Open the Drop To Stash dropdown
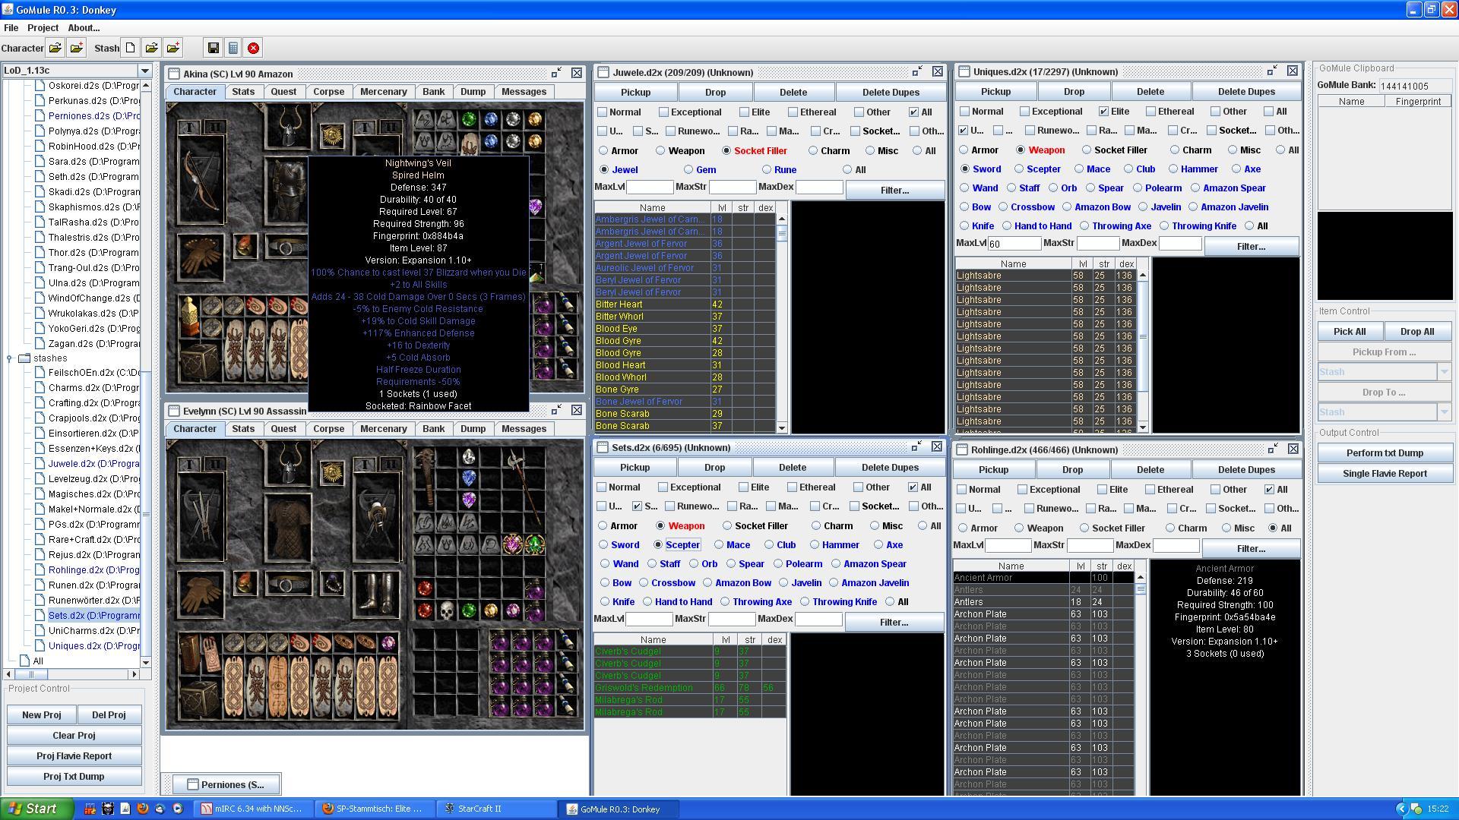 (x=1444, y=412)
